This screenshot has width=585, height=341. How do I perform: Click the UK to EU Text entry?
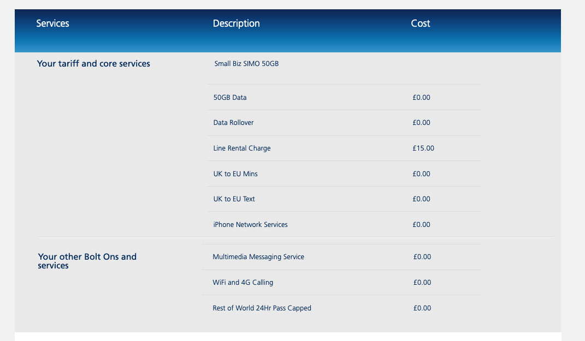(x=234, y=199)
